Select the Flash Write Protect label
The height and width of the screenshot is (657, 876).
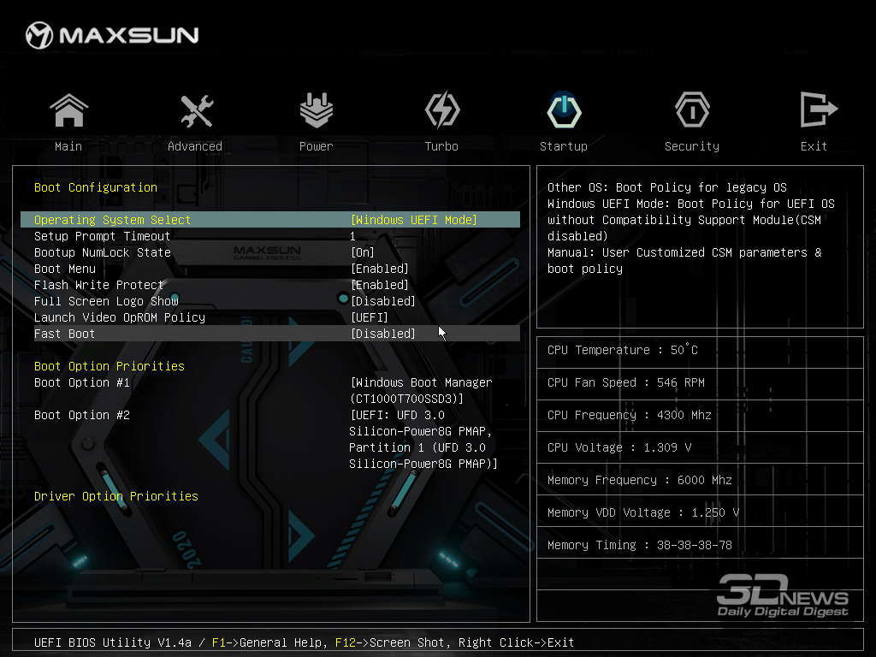pos(98,285)
